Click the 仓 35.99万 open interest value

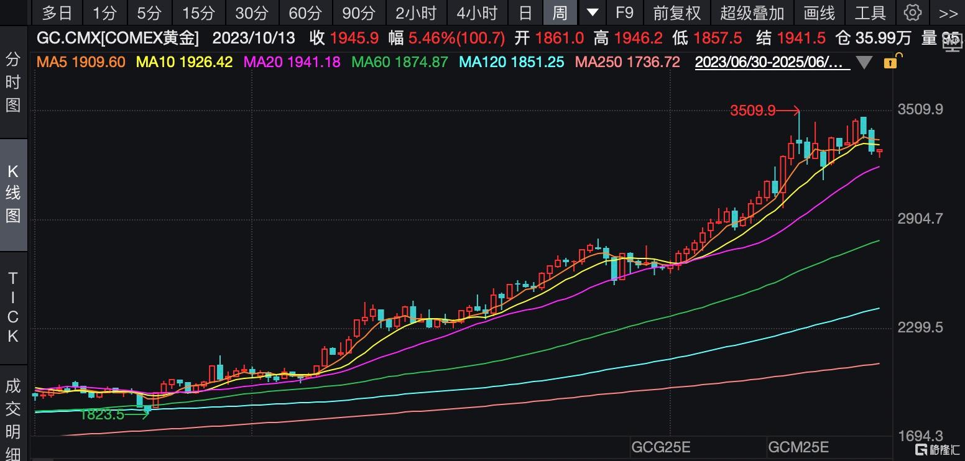873,39
